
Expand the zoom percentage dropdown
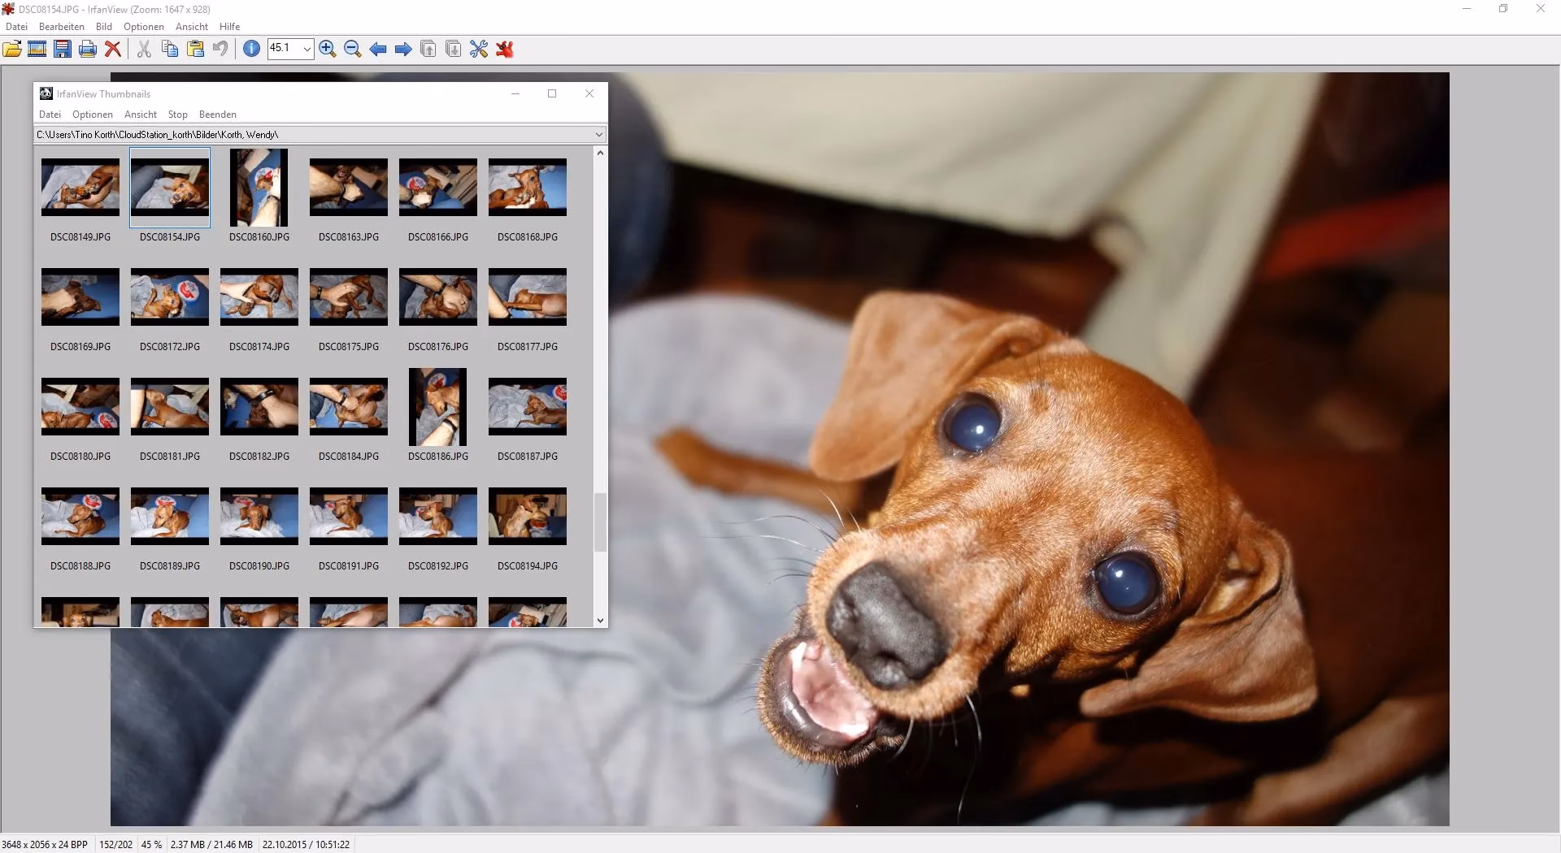pyautogui.click(x=307, y=49)
